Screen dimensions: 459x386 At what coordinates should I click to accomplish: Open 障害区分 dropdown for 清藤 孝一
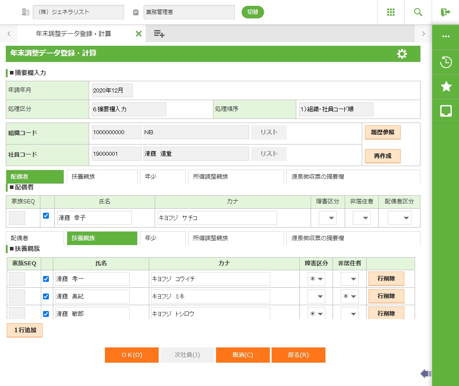point(316,279)
